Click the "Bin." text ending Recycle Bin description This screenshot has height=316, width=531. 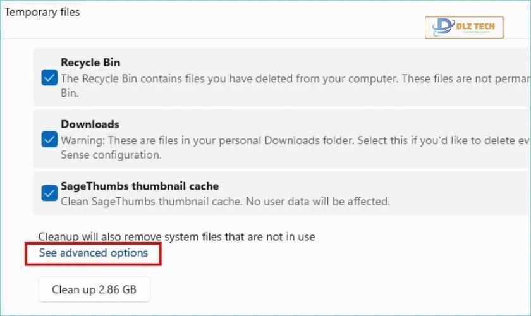pos(69,93)
